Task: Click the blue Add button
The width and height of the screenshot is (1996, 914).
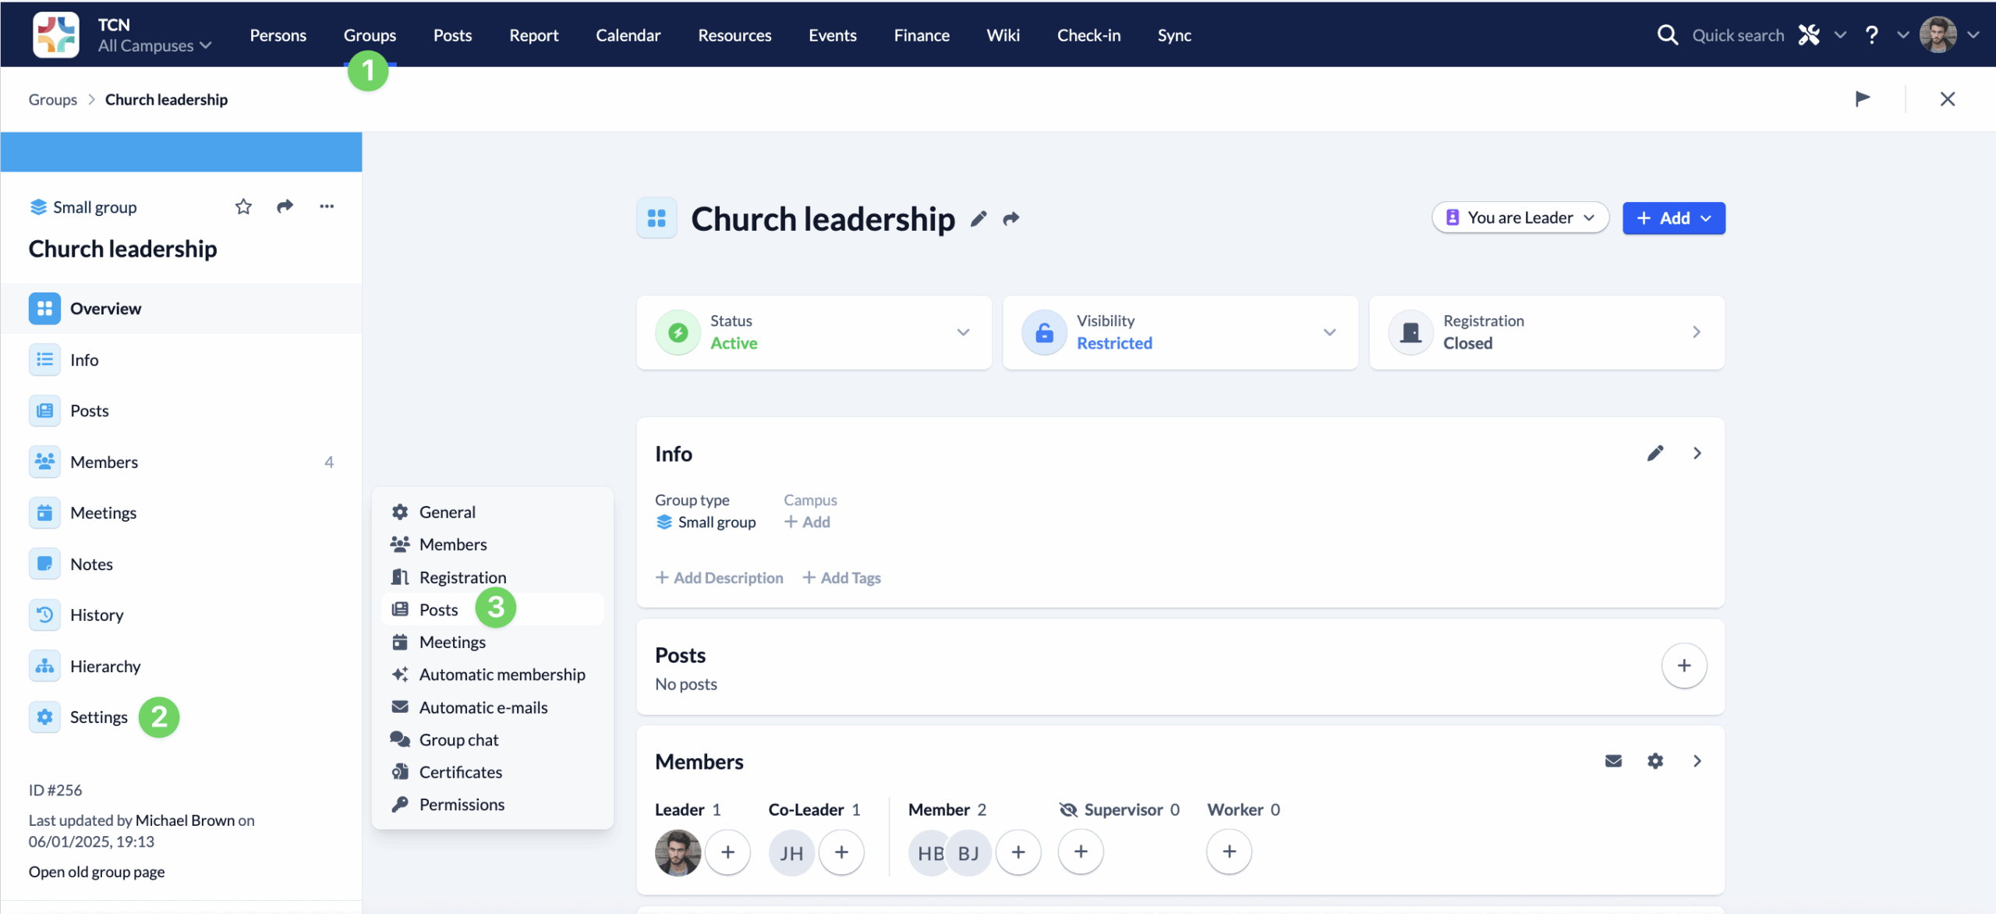Action: [1673, 218]
